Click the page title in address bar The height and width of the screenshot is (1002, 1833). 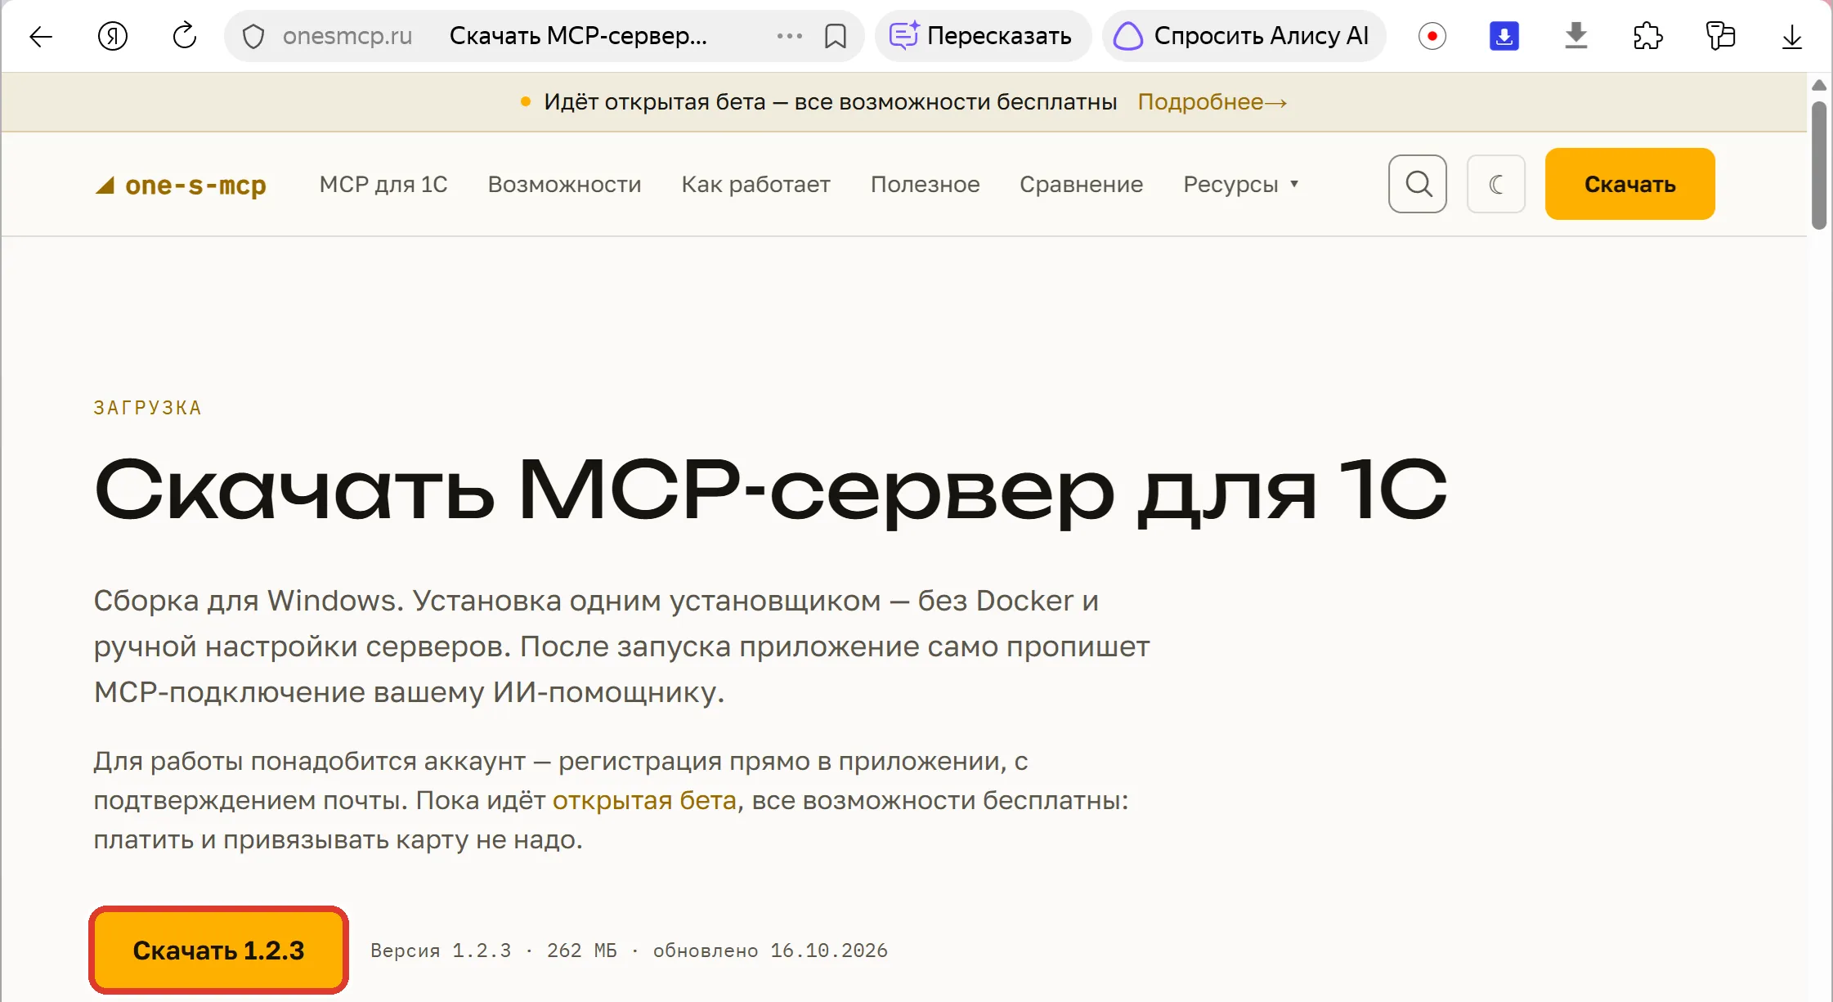click(578, 36)
